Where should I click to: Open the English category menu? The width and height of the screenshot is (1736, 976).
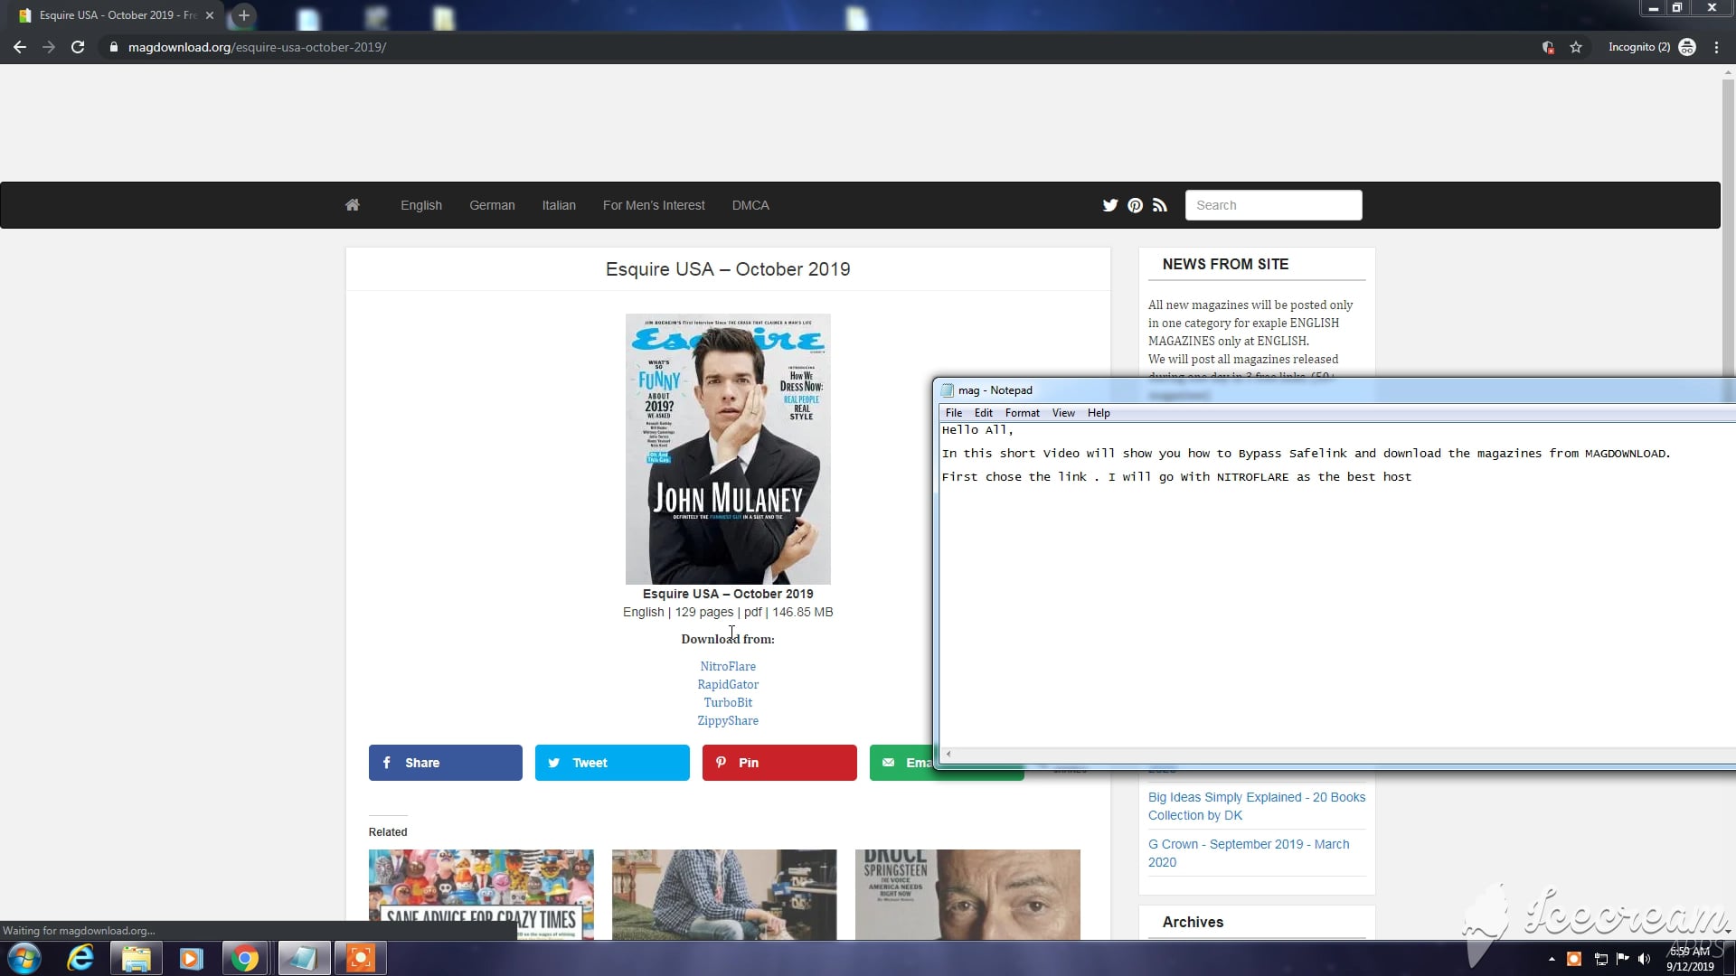(421, 205)
